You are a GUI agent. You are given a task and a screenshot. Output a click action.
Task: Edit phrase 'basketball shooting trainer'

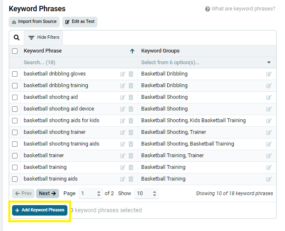(x=123, y=132)
